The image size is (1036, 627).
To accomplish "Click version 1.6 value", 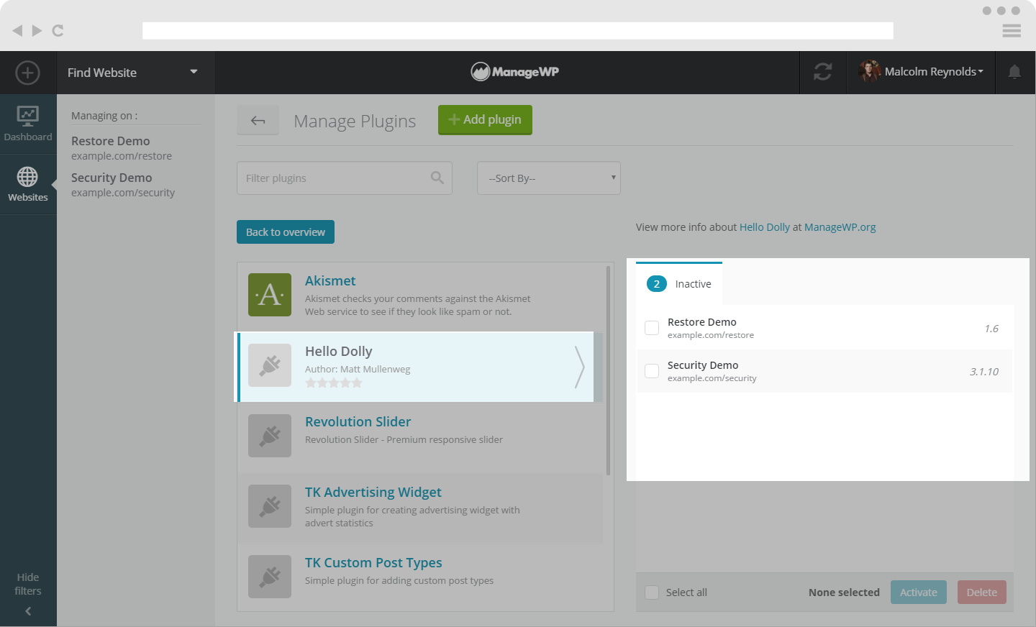I will pos(991,329).
